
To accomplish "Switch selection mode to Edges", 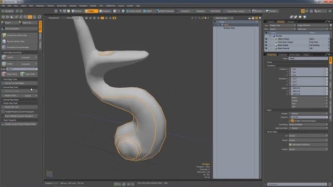I will tap(92, 11).
